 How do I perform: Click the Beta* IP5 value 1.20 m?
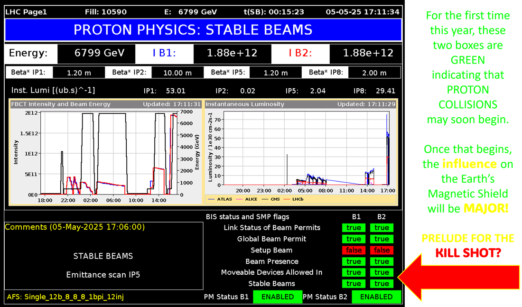276,73
